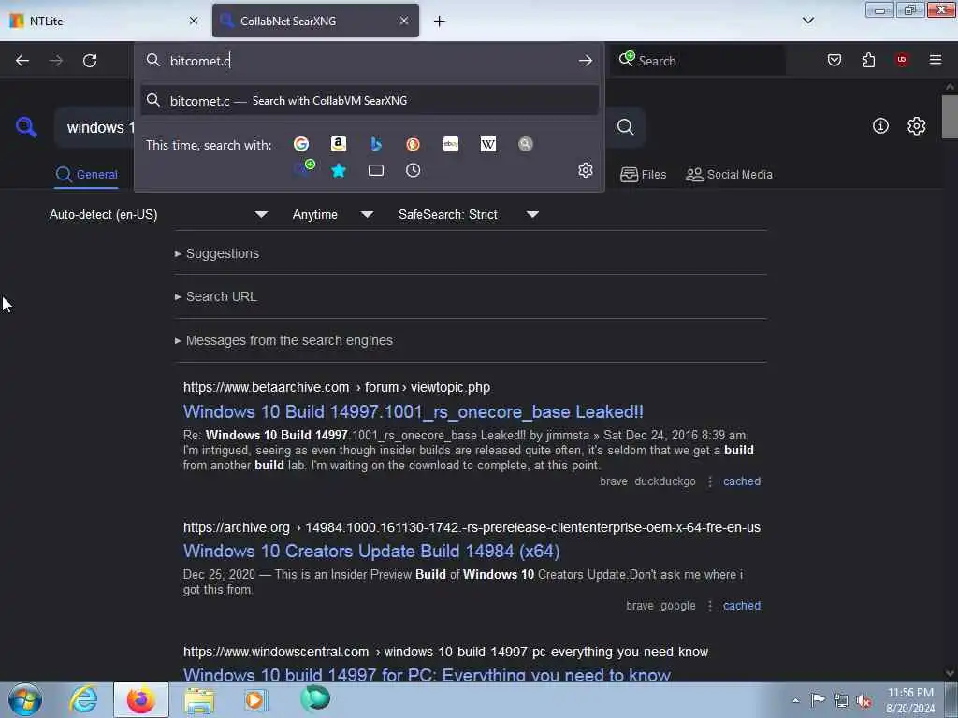
Task: Open the SearXNG info page icon
Action: click(880, 126)
